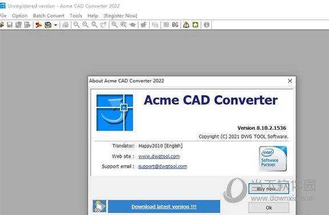
Task: Open the dropdown arrow beside image convert icon
Action: click(55, 25)
